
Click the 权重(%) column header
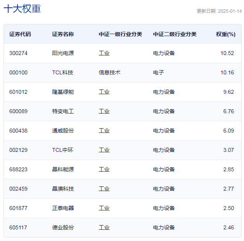[226, 34]
